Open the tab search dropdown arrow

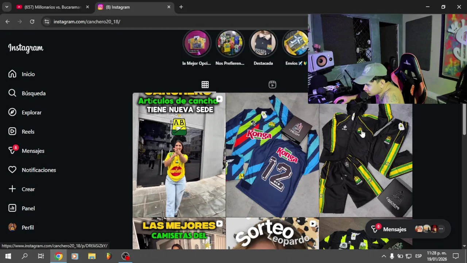(7, 7)
